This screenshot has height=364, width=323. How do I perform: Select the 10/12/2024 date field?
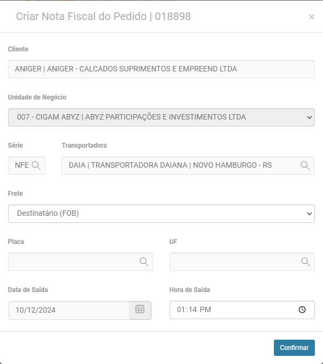pyautogui.click(x=69, y=310)
